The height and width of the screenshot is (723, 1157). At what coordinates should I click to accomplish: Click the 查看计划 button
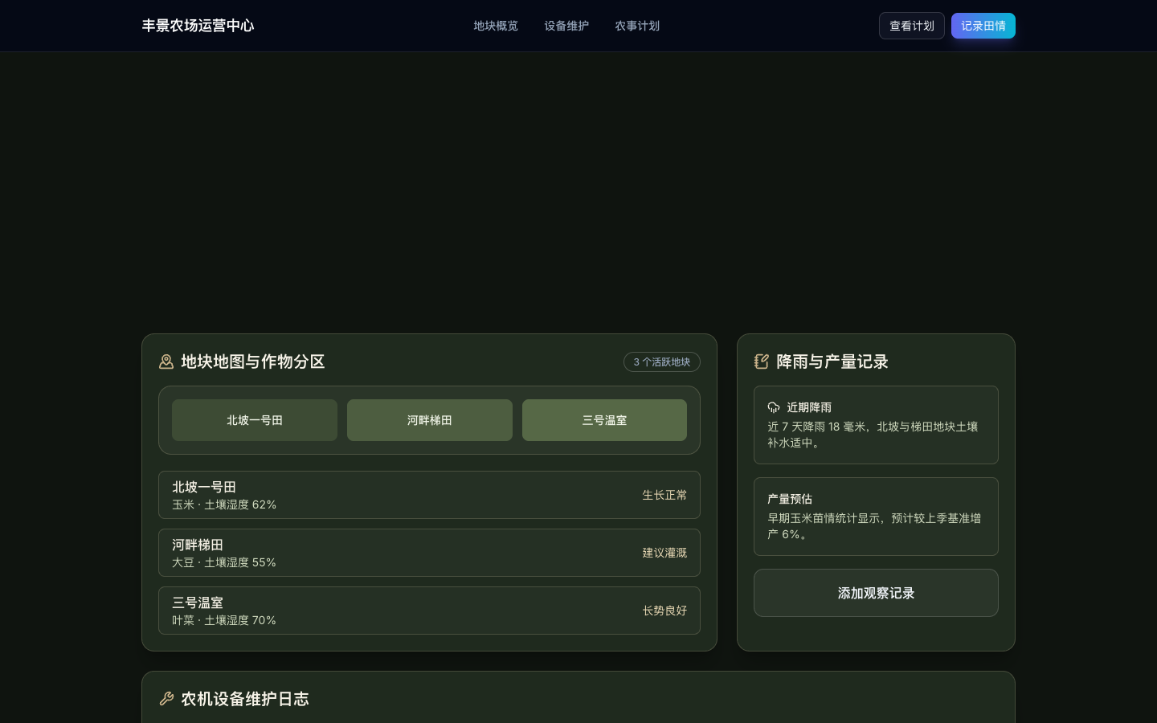[912, 26]
